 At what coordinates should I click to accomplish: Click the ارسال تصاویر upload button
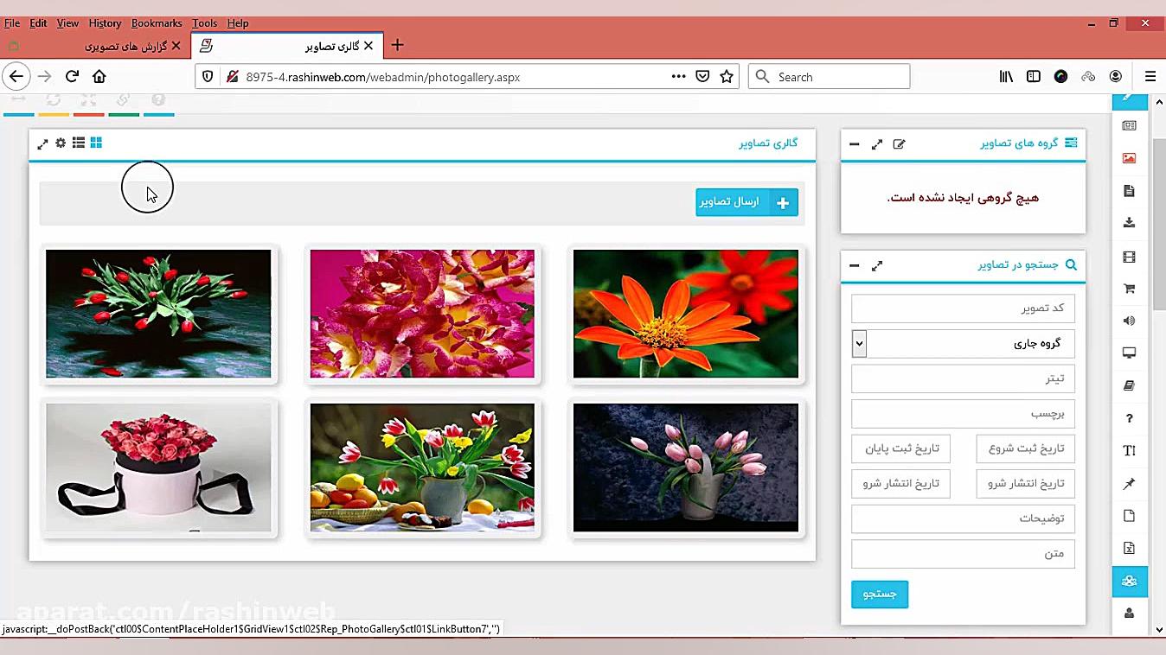(x=746, y=202)
